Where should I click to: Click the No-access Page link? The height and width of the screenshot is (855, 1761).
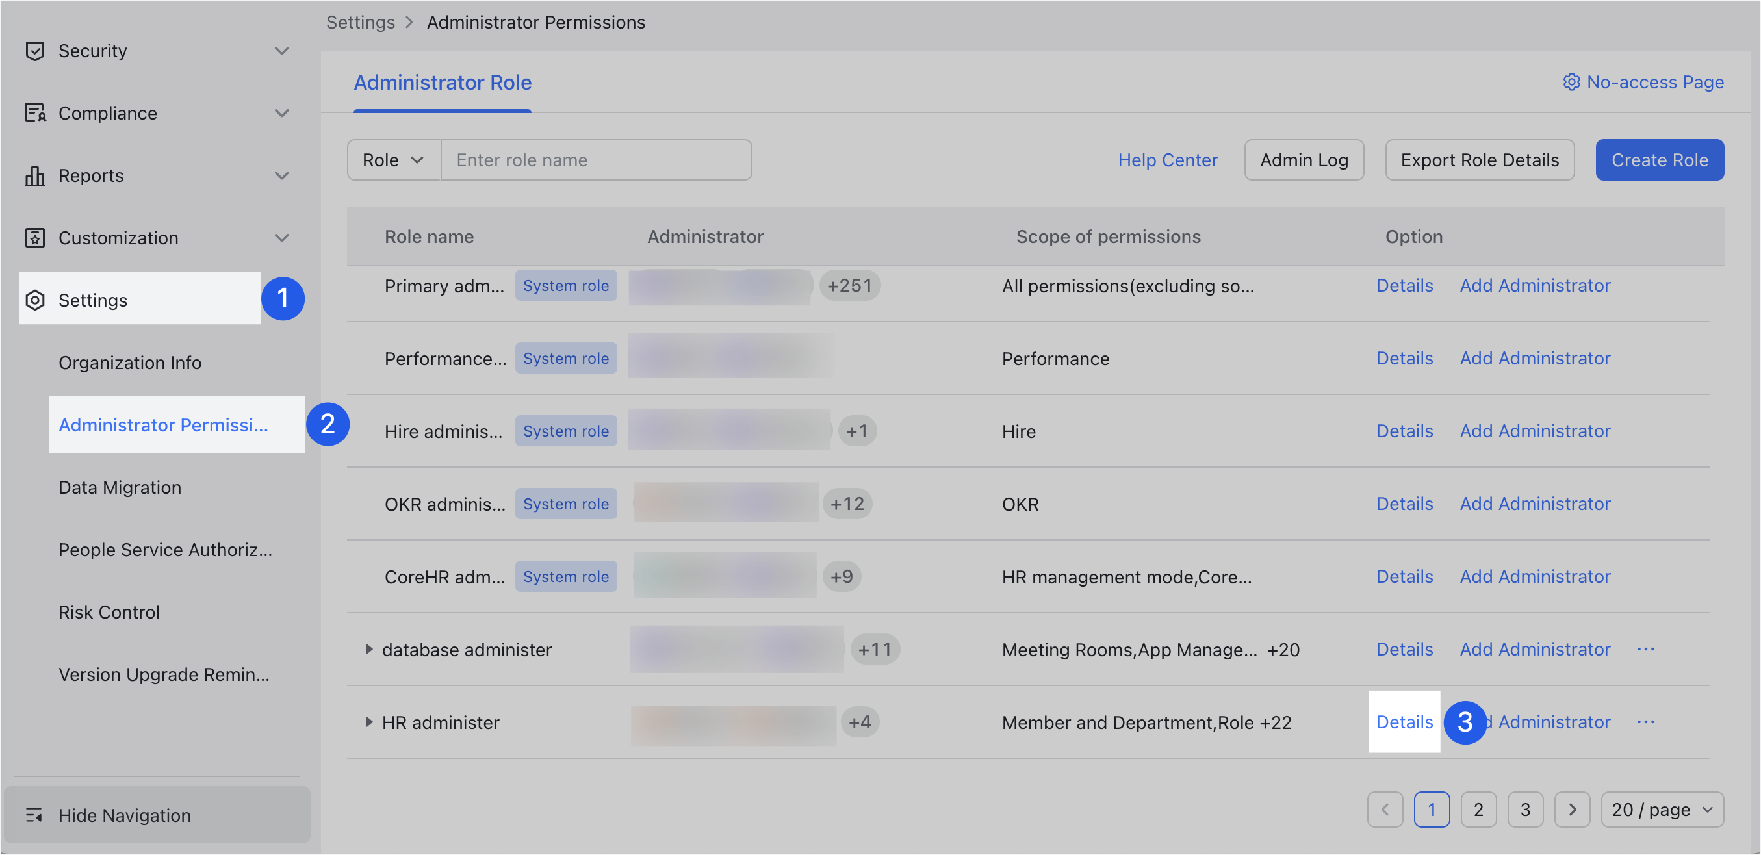click(x=1654, y=82)
